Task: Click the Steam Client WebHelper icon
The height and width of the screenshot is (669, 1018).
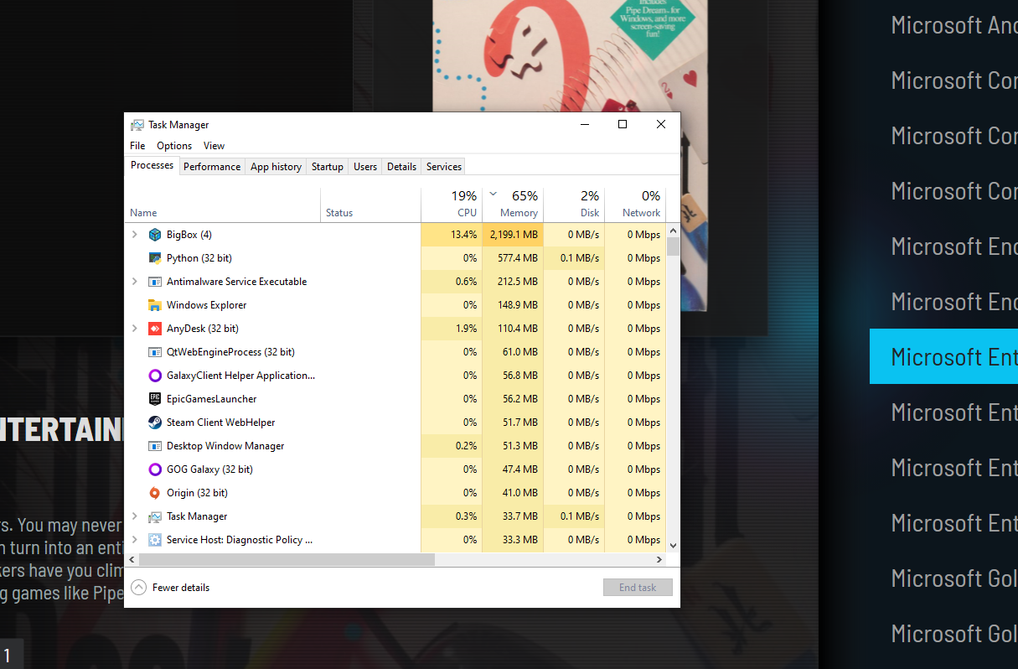Action: tap(154, 423)
